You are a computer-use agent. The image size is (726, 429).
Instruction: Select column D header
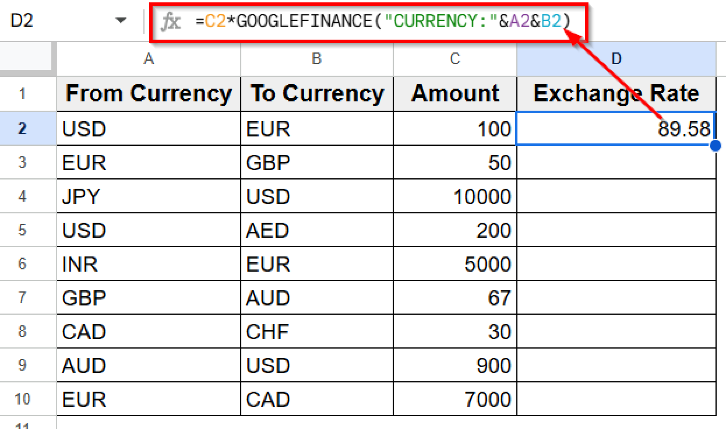(616, 59)
